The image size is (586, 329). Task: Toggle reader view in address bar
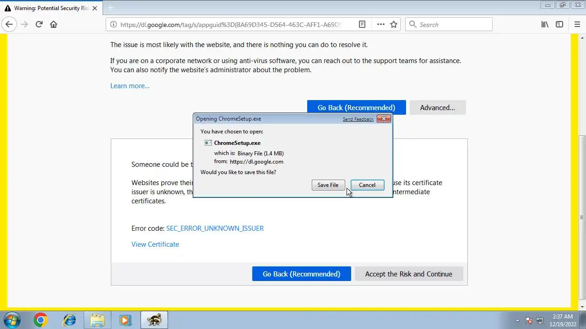[362, 25]
